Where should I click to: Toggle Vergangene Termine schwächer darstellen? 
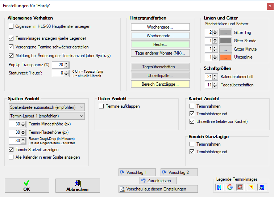pos(11,47)
